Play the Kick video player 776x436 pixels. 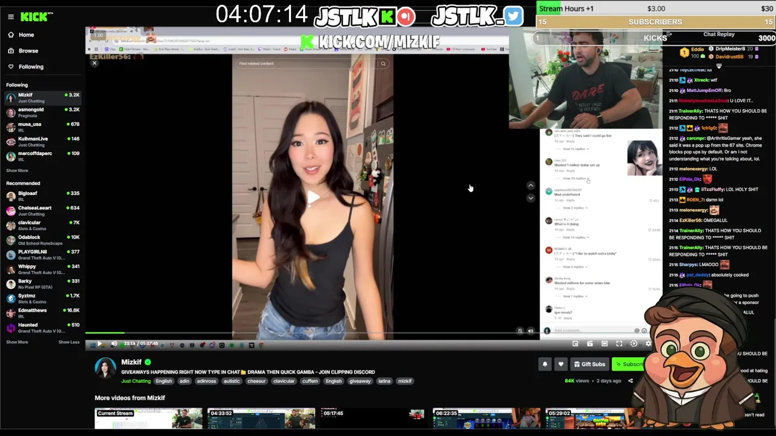tap(99, 344)
